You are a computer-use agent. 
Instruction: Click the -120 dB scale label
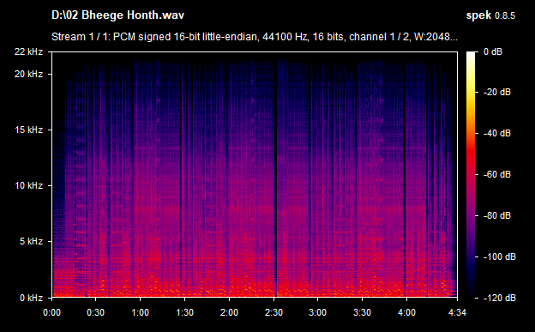pyautogui.click(x=499, y=298)
